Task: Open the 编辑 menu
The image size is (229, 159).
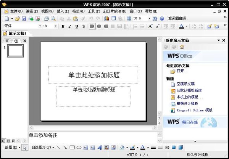Action: [x=32, y=11]
